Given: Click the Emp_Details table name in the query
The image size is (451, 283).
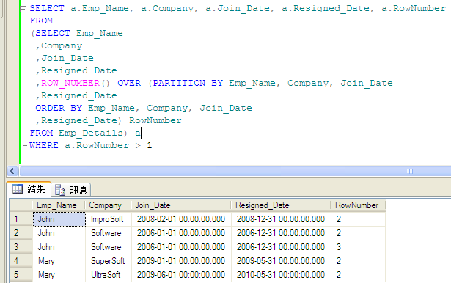Looking at the screenshot, I should [91, 133].
